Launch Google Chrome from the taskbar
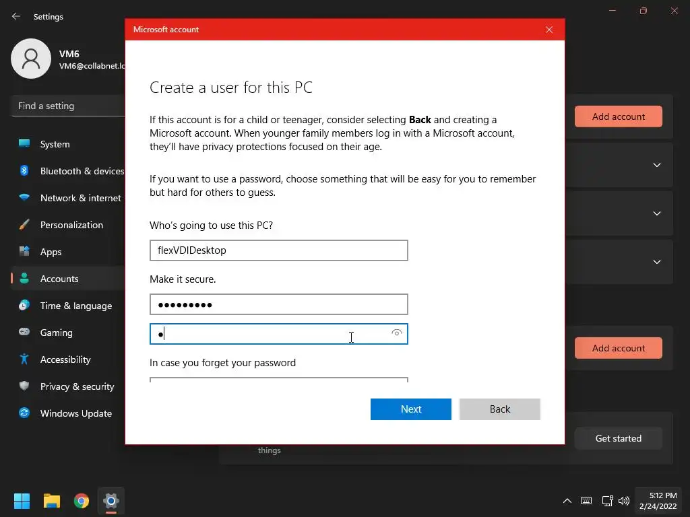This screenshot has height=517, width=690. coord(82,501)
